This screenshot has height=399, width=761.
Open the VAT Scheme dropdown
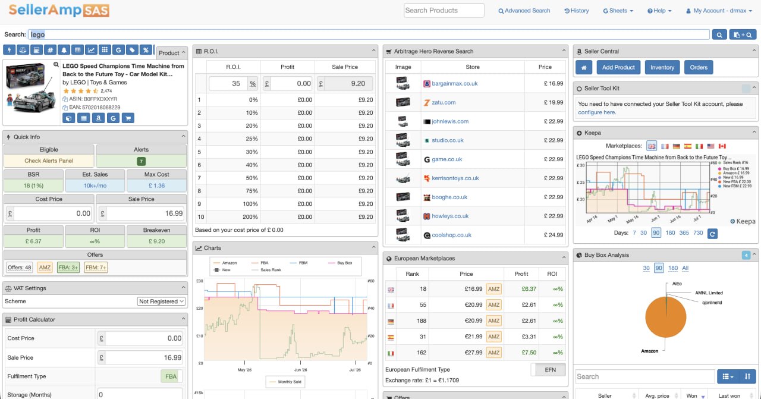[161, 301]
